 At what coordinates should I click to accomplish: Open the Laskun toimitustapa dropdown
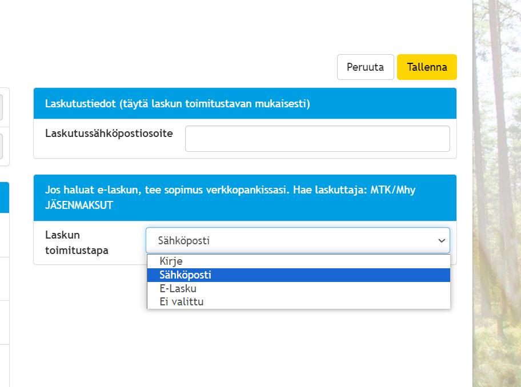pos(297,240)
